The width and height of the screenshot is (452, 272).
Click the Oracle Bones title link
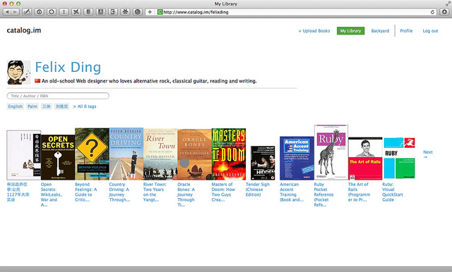[186, 194]
